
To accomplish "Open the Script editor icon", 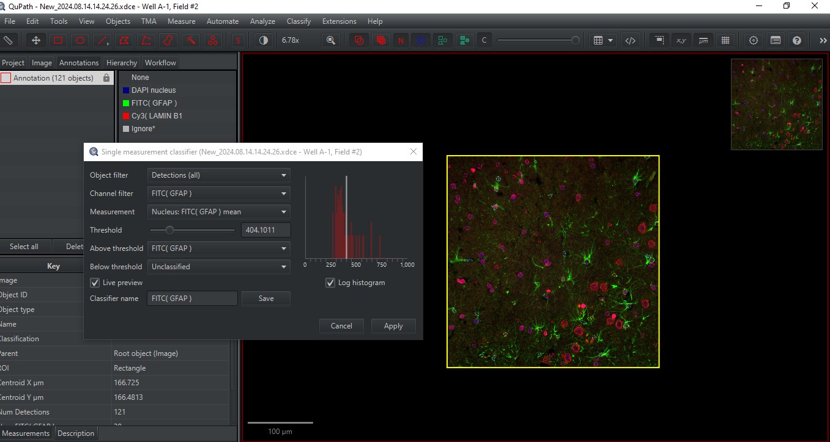I will pos(631,40).
